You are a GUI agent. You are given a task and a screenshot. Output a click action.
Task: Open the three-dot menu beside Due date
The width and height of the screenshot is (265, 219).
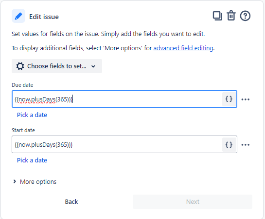[246, 100]
